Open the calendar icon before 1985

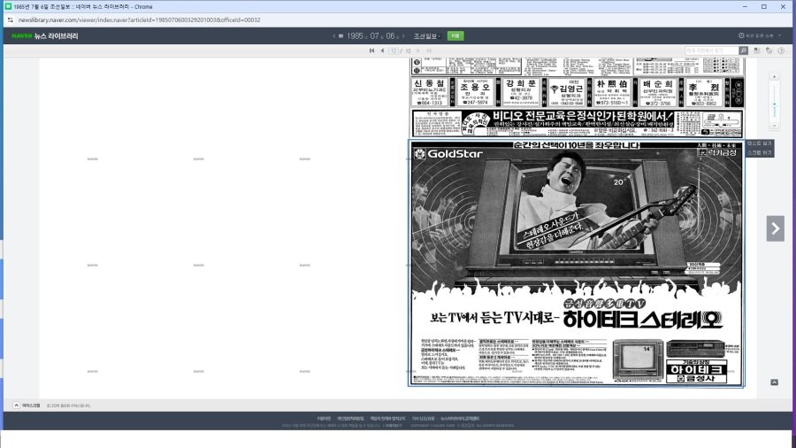341,36
